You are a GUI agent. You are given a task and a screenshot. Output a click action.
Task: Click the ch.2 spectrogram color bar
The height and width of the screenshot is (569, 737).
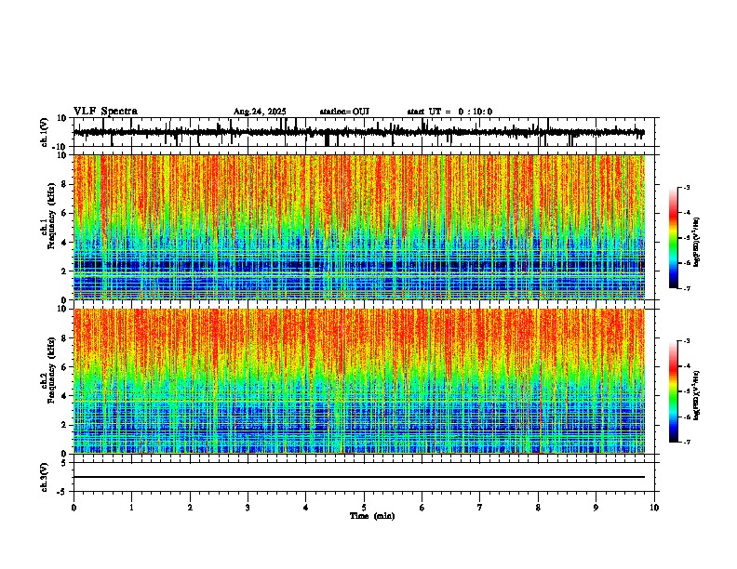[674, 391]
